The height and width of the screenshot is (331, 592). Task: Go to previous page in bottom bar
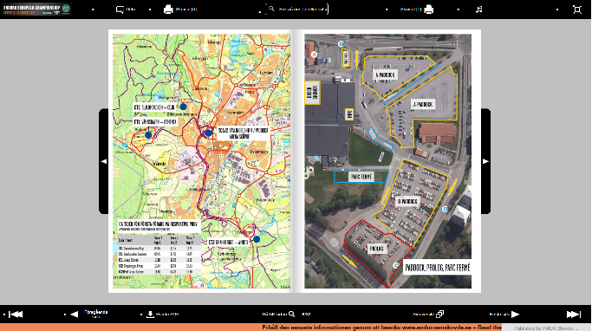[74, 314]
